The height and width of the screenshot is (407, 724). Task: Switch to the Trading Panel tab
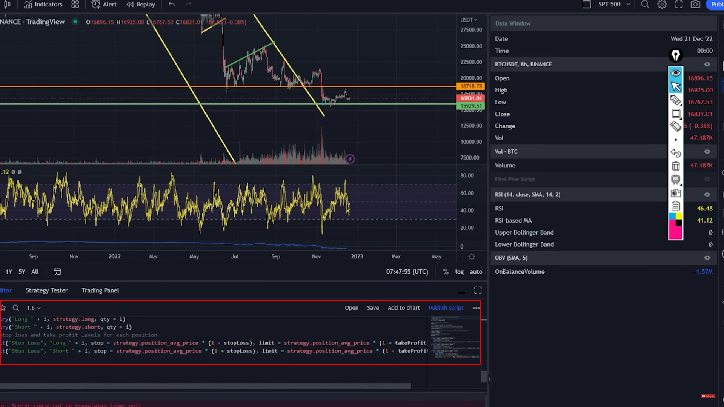tap(100, 290)
